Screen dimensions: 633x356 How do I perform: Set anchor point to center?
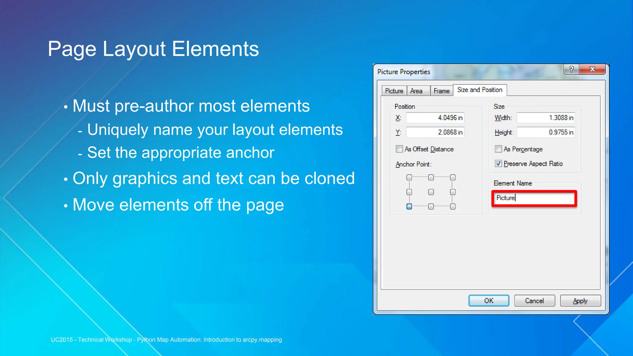point(431,192)
